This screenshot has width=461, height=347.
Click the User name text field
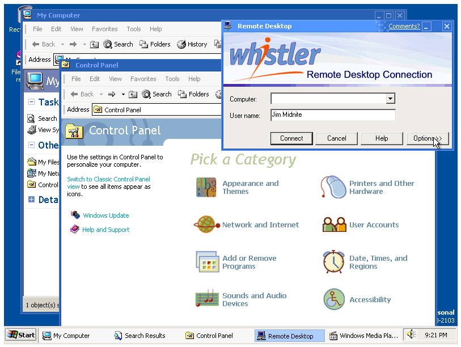[333, 115]
